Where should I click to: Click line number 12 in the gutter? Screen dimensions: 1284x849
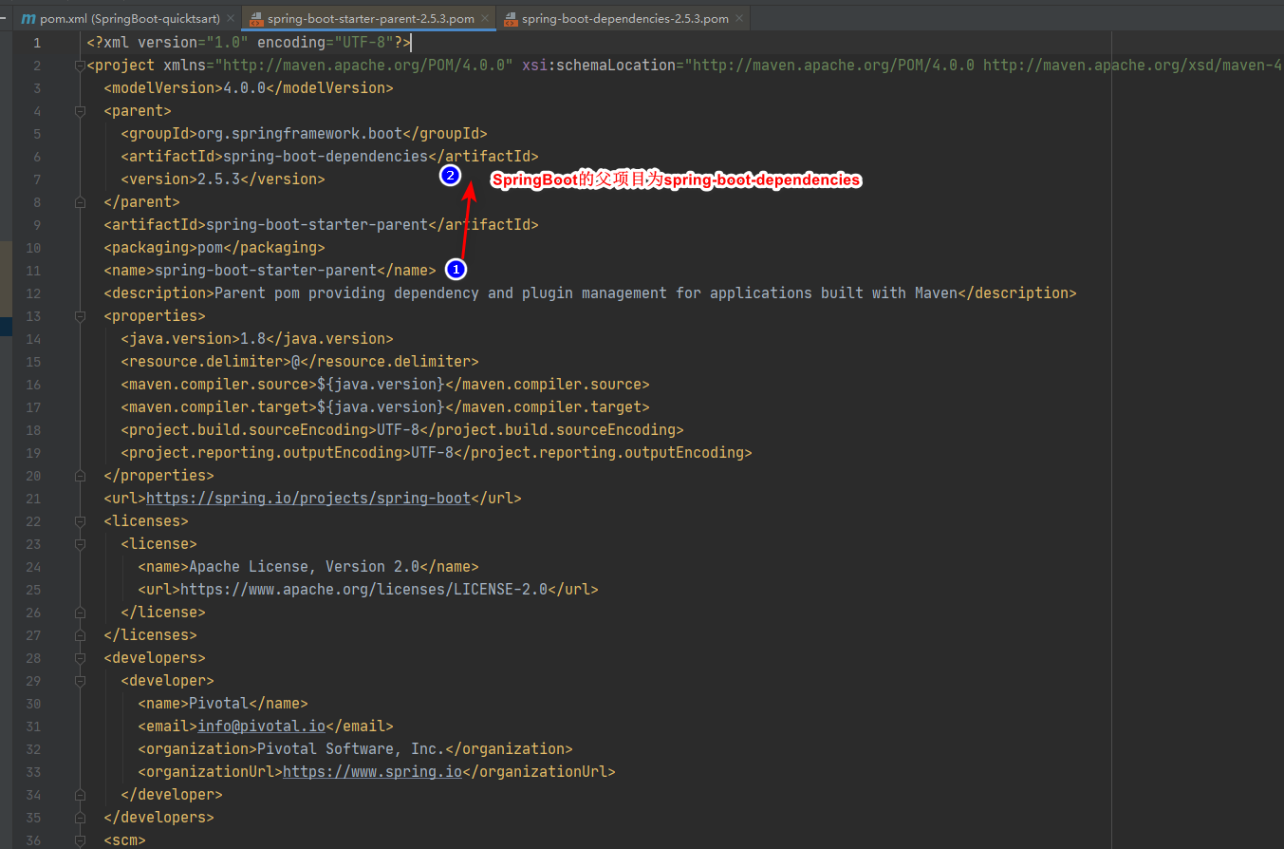33,293
